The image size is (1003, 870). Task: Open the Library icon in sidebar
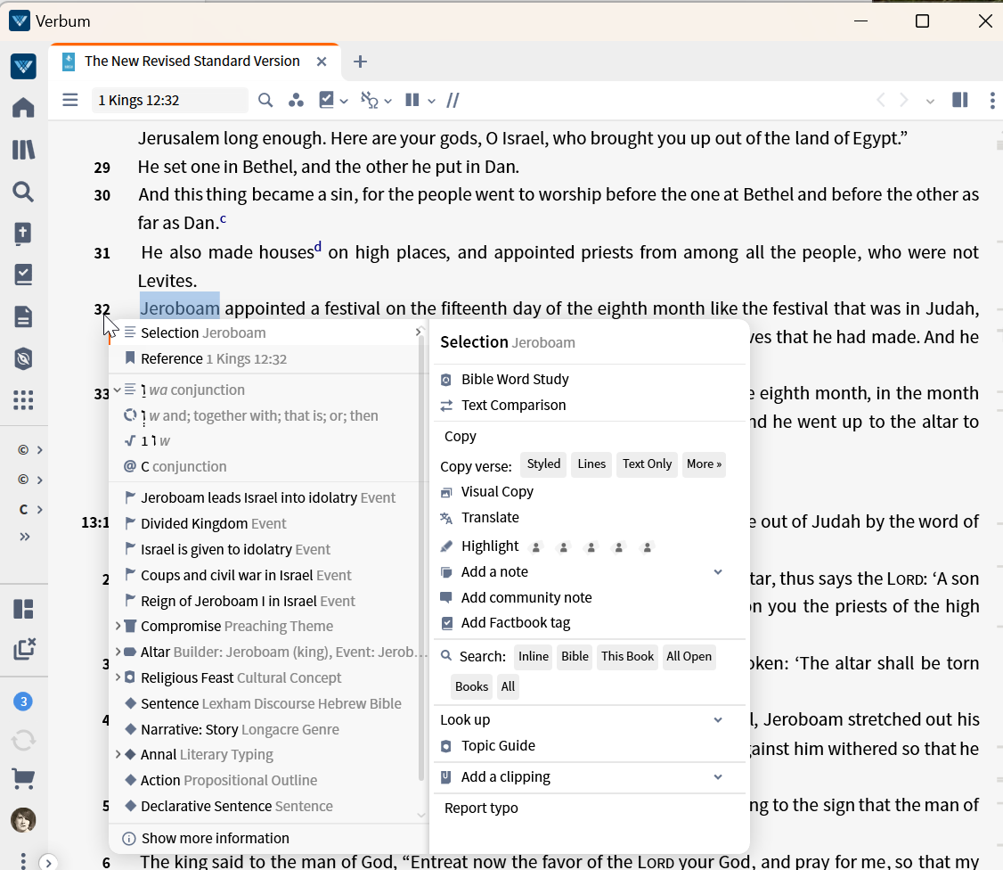(x=23, y=150)
